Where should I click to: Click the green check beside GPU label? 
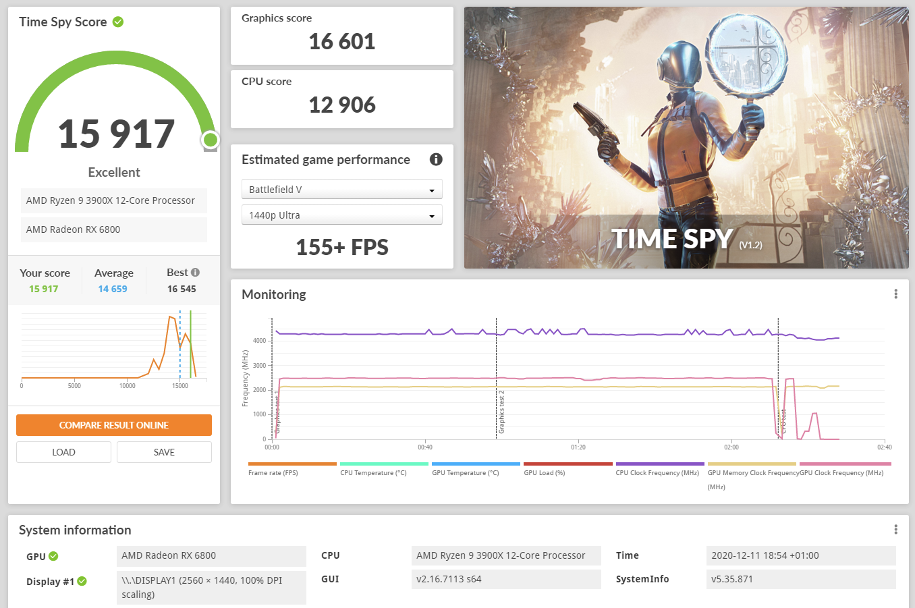click(53, 556)
